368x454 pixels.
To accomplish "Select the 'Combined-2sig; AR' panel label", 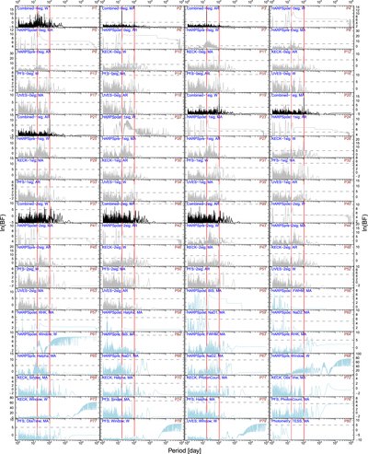I will 203,204.
